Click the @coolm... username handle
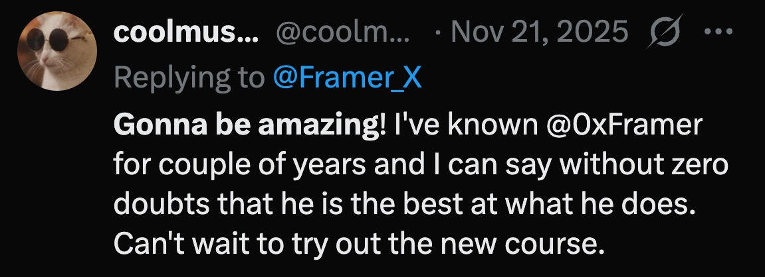The width and height of the screenshot is (765, 277). (x=342, y=32)
